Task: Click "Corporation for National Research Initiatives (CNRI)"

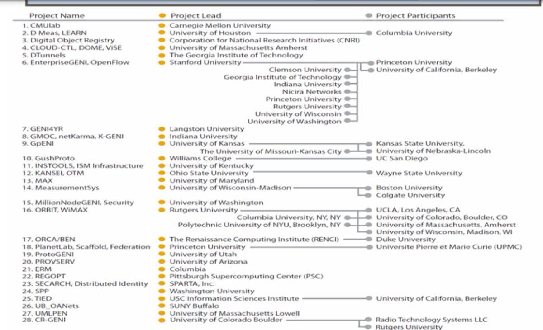Action: click(265, 40)
